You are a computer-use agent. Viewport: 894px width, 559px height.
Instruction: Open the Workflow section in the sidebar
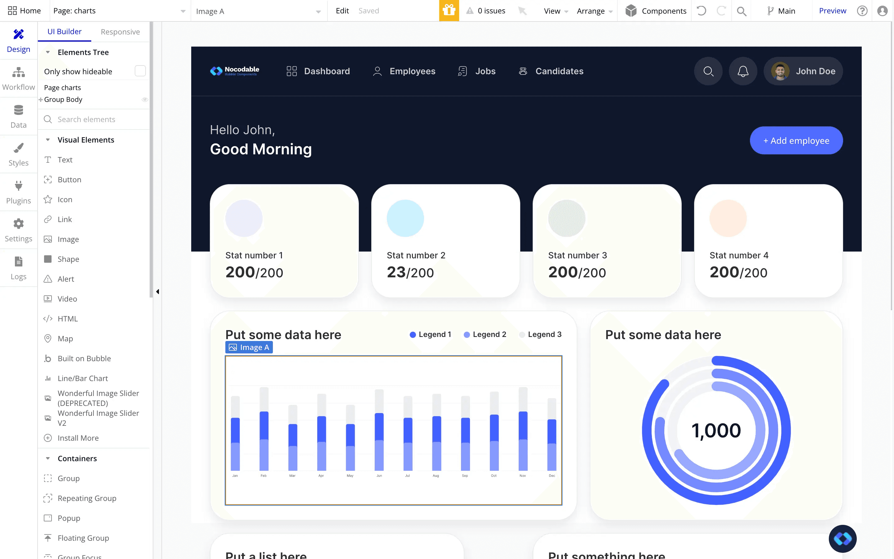pos(19,78)
